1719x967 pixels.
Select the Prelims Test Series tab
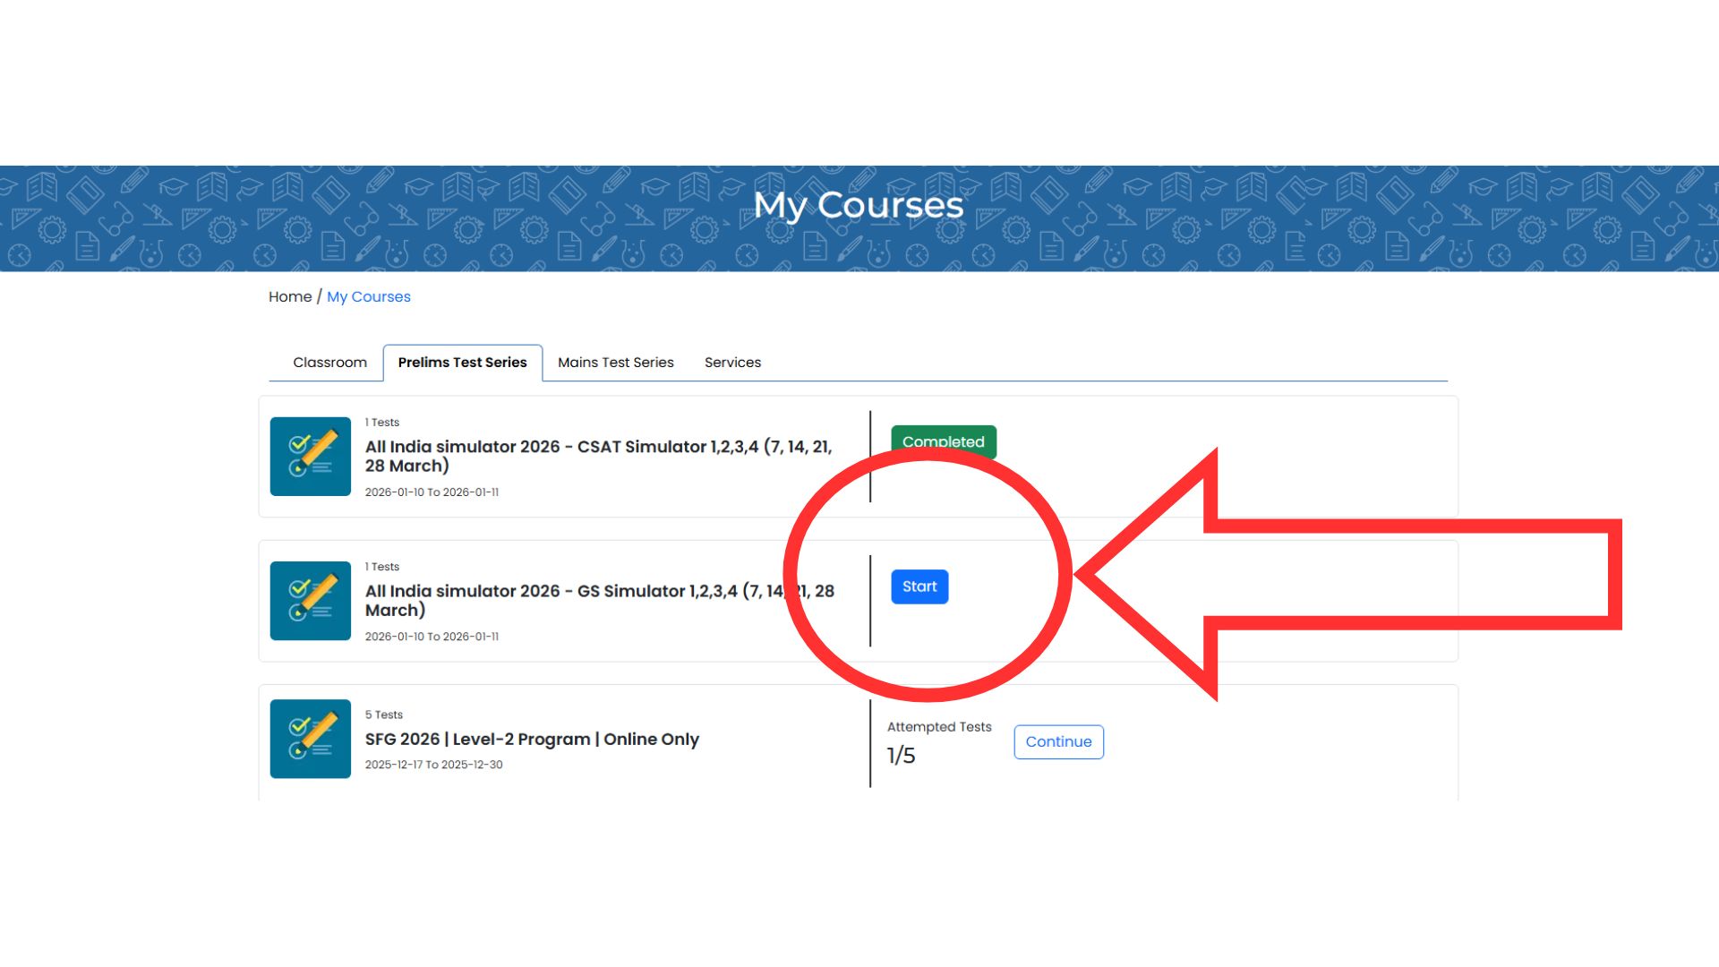[x=462, y=363]
